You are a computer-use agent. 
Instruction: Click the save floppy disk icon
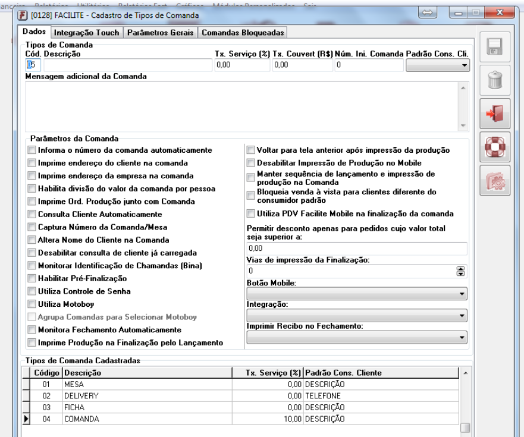495,47
